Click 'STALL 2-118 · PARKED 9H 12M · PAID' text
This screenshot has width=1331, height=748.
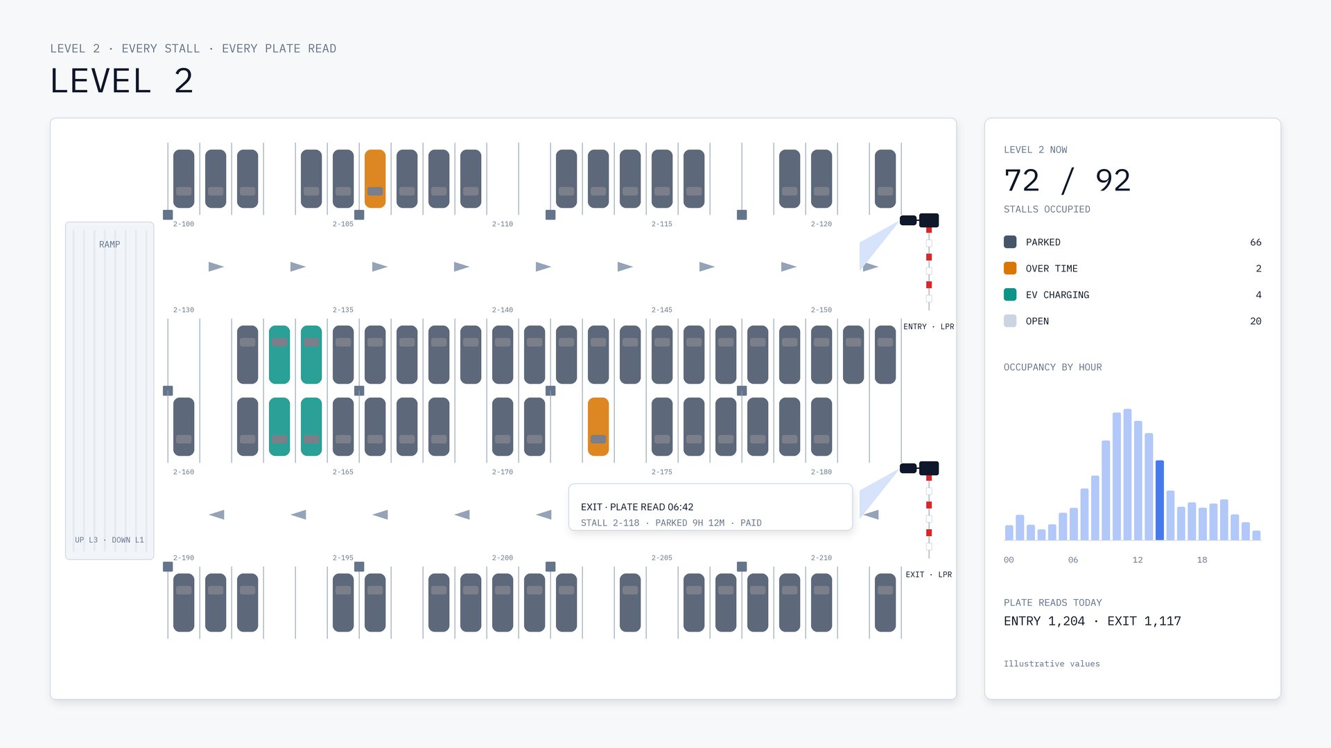click(x=671, y=523)
